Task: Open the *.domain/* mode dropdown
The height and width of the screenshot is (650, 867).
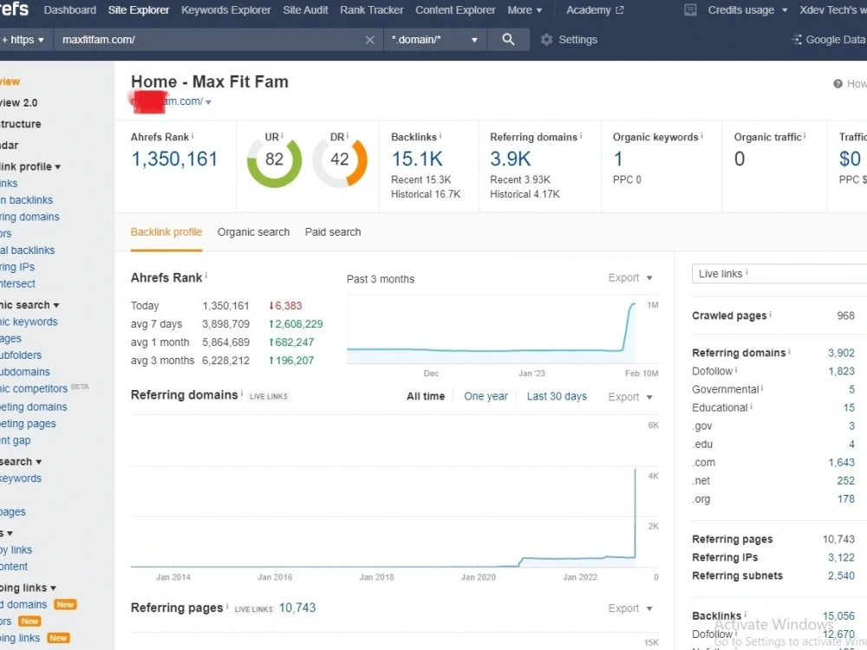Action: tap(434, 40)
